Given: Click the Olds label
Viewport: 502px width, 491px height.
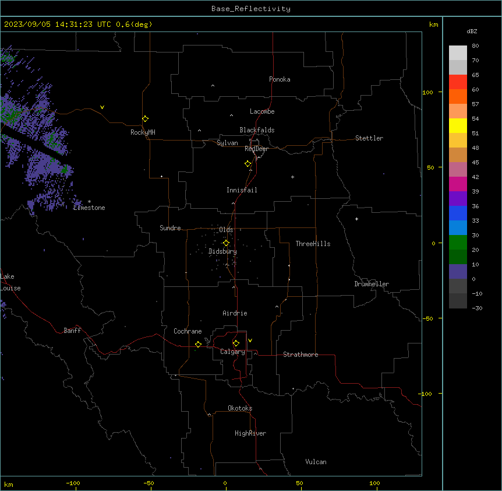Looking at the screenshot, I should point(226,230).
